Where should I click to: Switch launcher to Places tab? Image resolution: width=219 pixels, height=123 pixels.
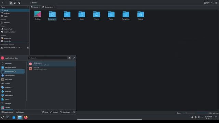(20, 112)
